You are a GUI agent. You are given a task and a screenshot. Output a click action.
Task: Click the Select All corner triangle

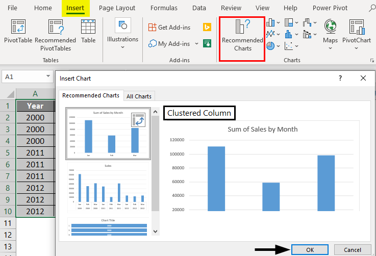10,94
